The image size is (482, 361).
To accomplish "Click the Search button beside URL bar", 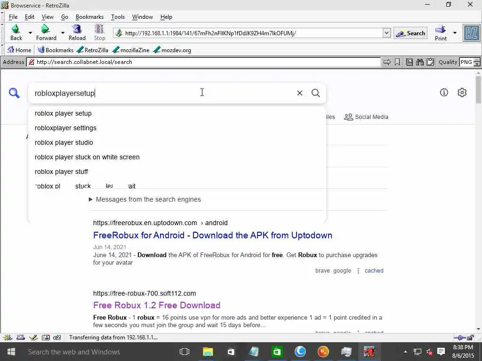I will 410,33.
